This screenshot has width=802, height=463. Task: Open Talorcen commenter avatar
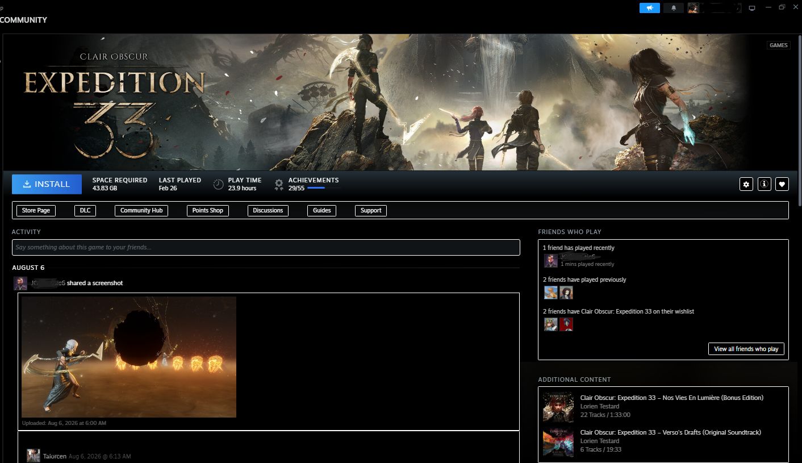tap(34, 456)
